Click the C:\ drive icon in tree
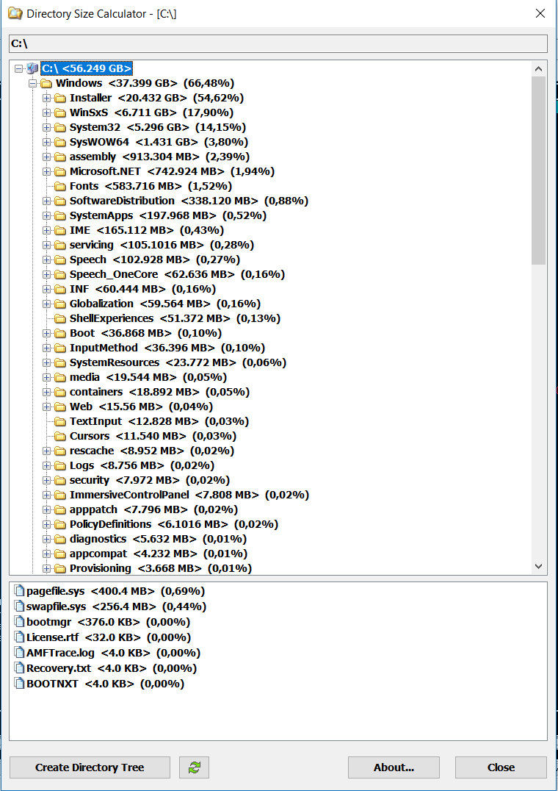 32,68
